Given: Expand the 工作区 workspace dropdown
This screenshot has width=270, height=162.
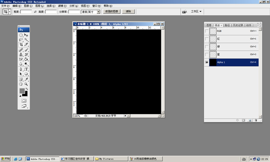Looking at the screenshot, I should click(x=196, y=11).
